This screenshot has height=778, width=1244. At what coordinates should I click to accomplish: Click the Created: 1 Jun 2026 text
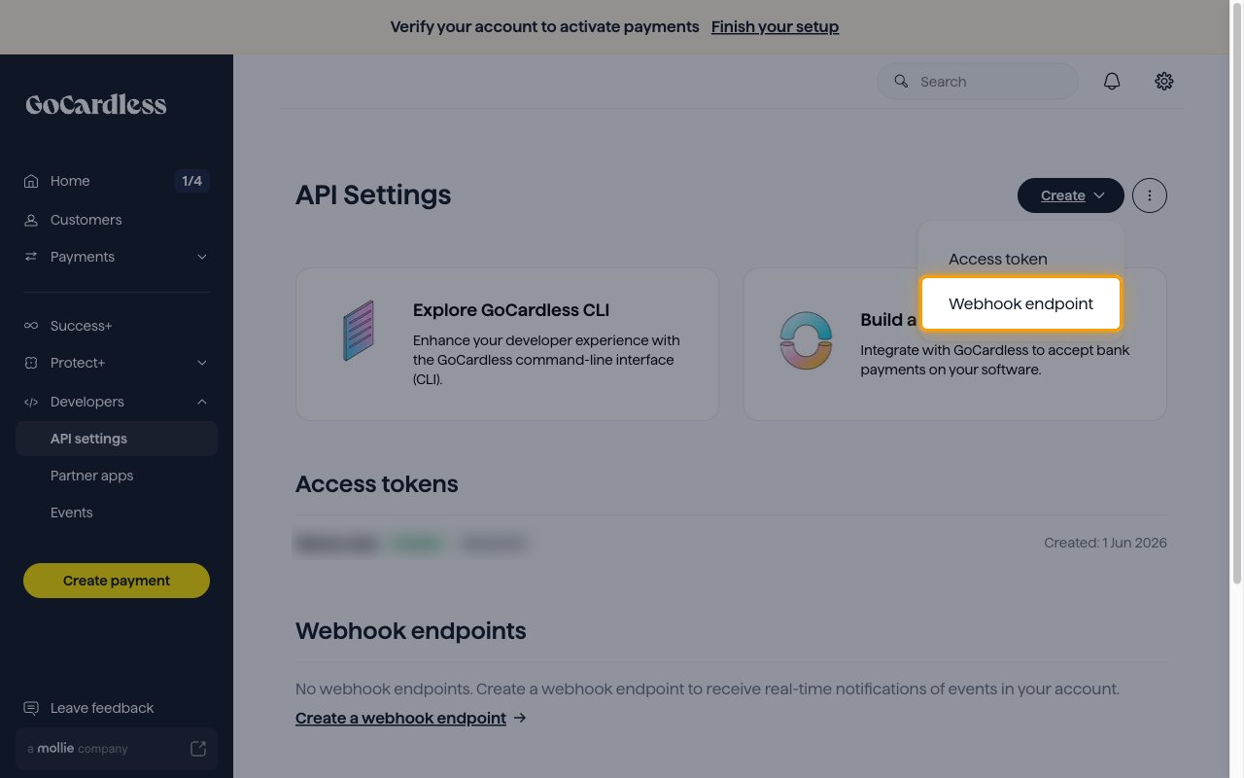(1105, 543)
